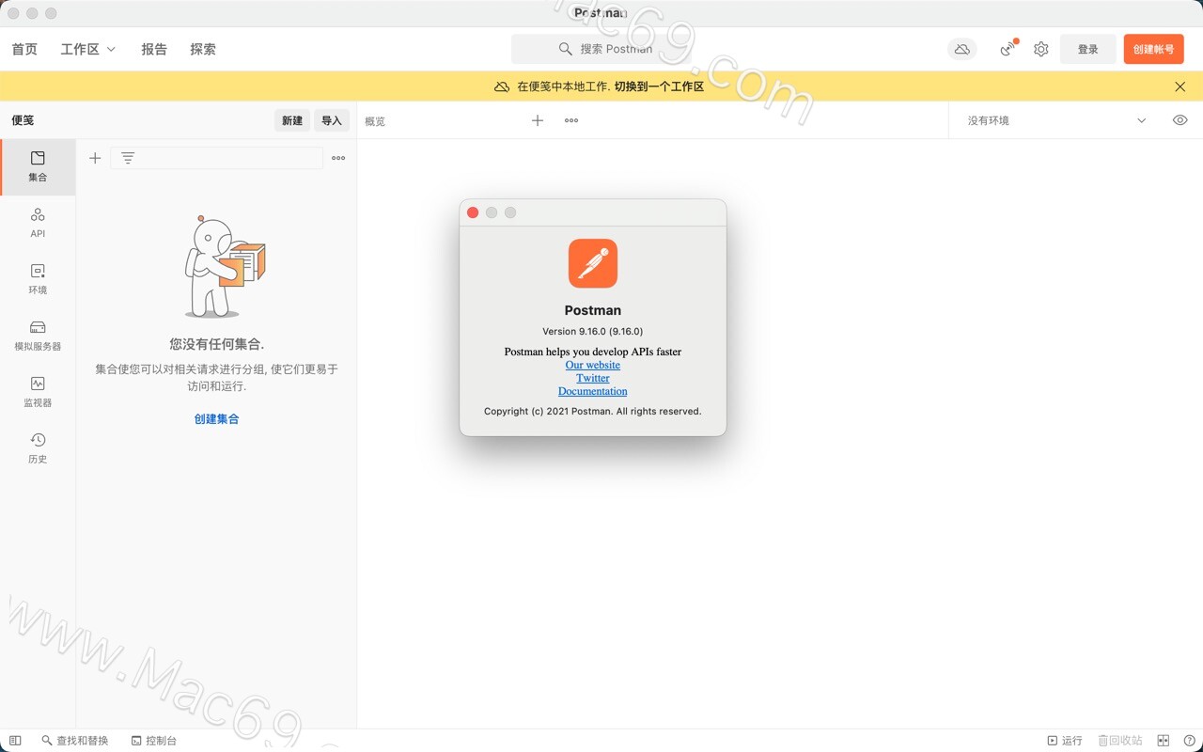Open the History (历史) sidebar panel
This screenshot has height=752, width=1203.
[38, 447]
